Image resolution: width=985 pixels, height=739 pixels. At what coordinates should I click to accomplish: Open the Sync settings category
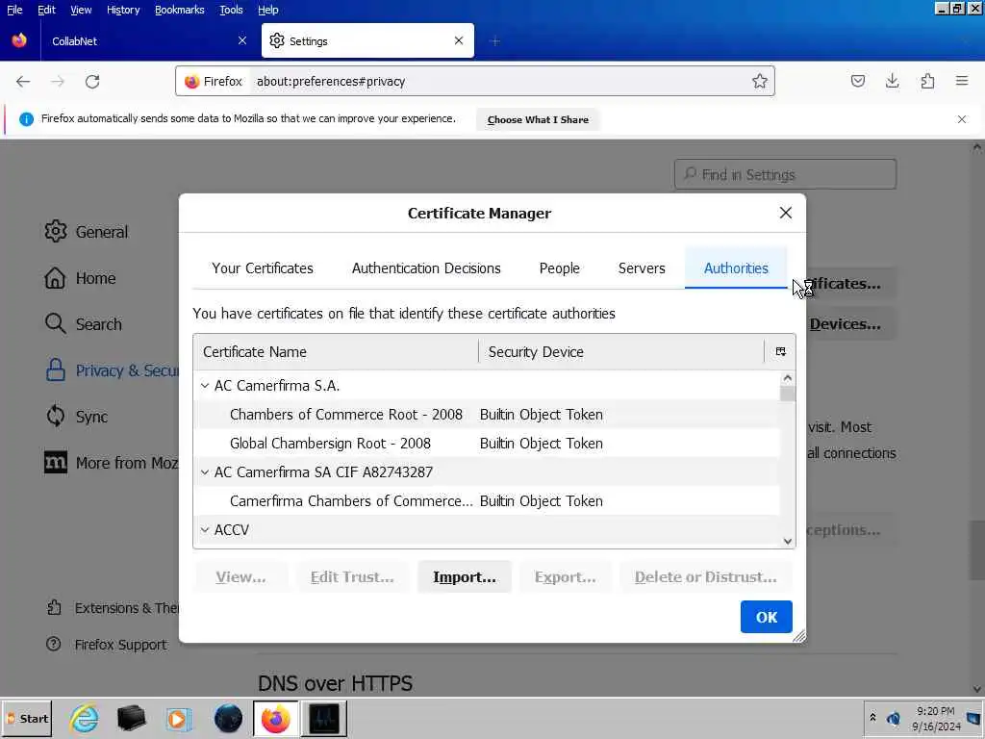click(77, 417)
